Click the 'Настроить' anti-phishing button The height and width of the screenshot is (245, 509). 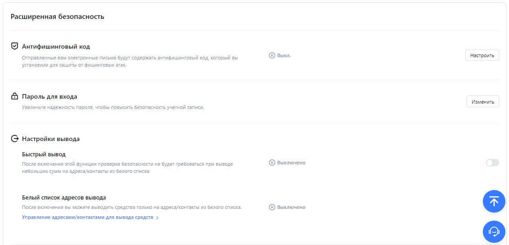[x=482, y=55]
